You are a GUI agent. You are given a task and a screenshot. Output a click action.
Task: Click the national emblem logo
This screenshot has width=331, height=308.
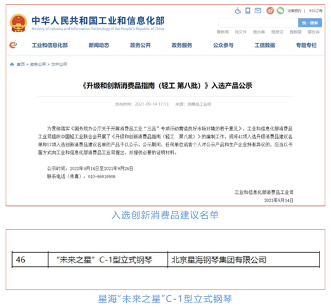[x=18, y=23]
